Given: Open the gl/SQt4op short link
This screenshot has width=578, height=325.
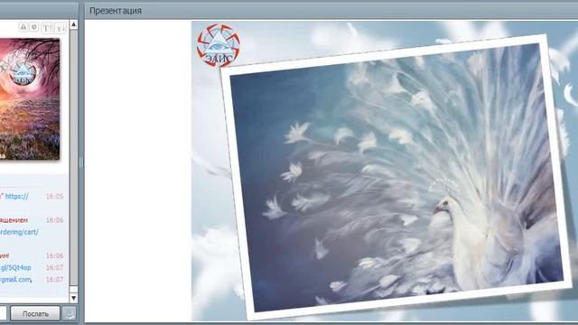Looking at the screenshot, I should pyautogui.click(x=16, y=267).
